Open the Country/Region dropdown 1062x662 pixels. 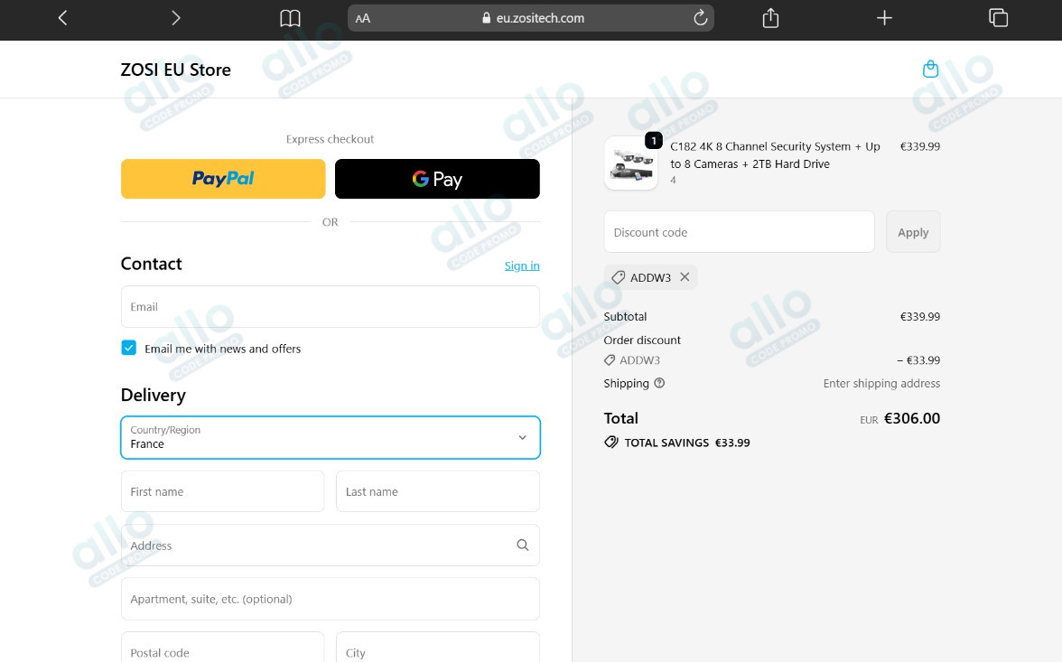click(331, 437)
